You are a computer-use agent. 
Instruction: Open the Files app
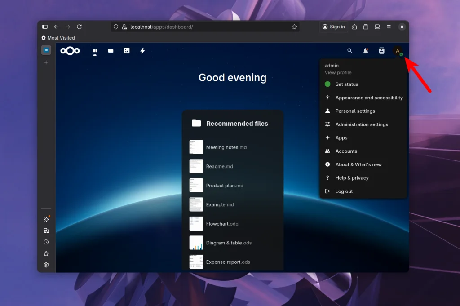point(111,51)
